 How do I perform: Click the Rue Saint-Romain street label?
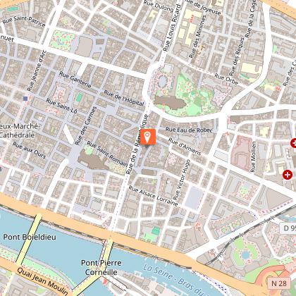[x=107, y=154]
